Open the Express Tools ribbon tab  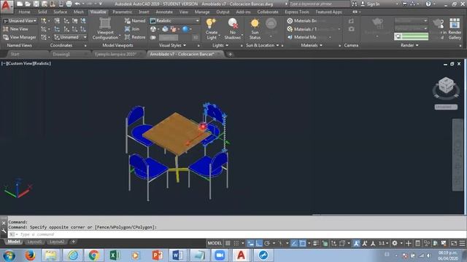297,12
